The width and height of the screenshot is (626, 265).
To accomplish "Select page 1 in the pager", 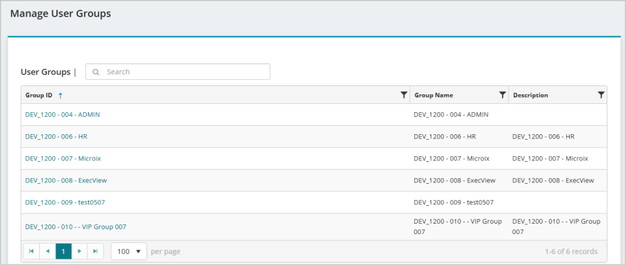I will [63, 251].
